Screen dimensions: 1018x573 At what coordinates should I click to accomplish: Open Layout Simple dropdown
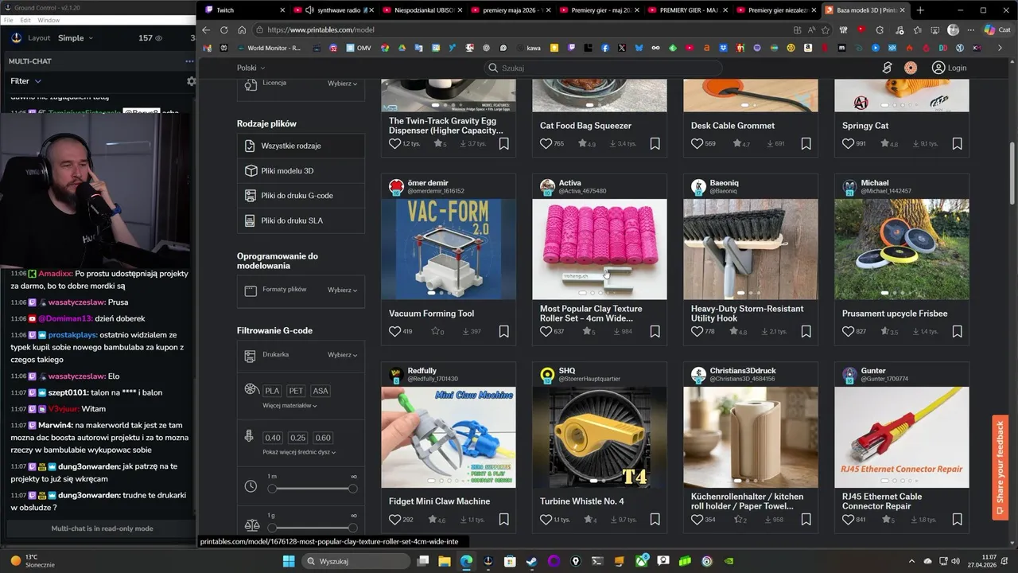pos(76,38)
